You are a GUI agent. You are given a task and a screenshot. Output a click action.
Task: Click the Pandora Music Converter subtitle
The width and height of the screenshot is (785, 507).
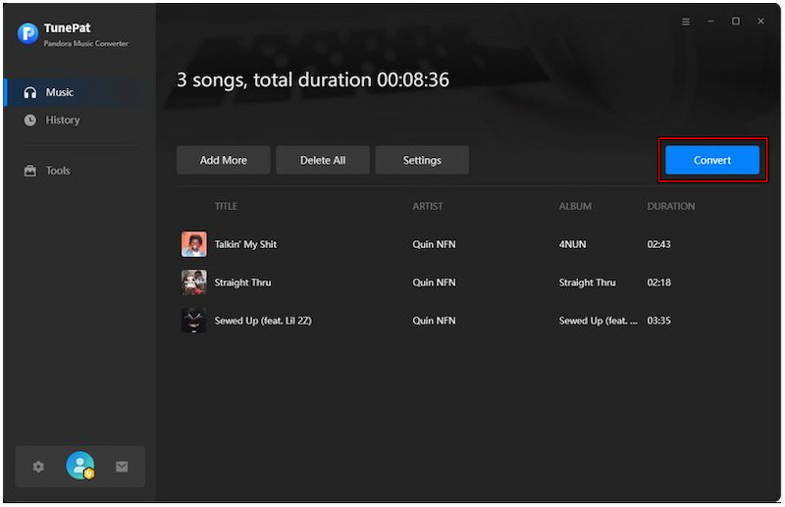pyautogui.click(x=86, y=43)
